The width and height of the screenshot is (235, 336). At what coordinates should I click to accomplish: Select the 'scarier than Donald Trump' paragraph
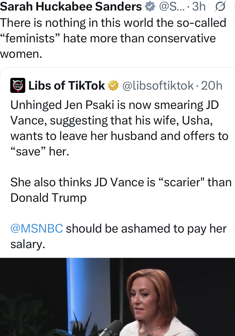pos(120,190)
